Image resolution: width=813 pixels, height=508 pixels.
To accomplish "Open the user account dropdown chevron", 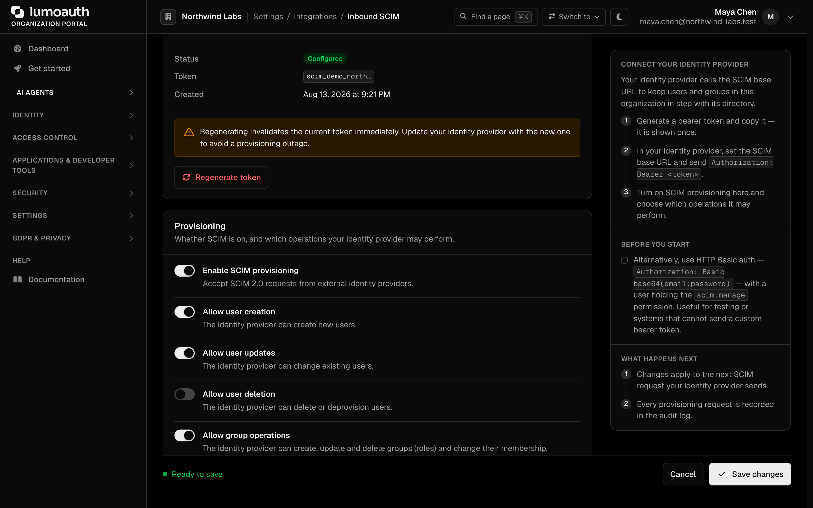I will pyautogui.click(x=790, y=17).
